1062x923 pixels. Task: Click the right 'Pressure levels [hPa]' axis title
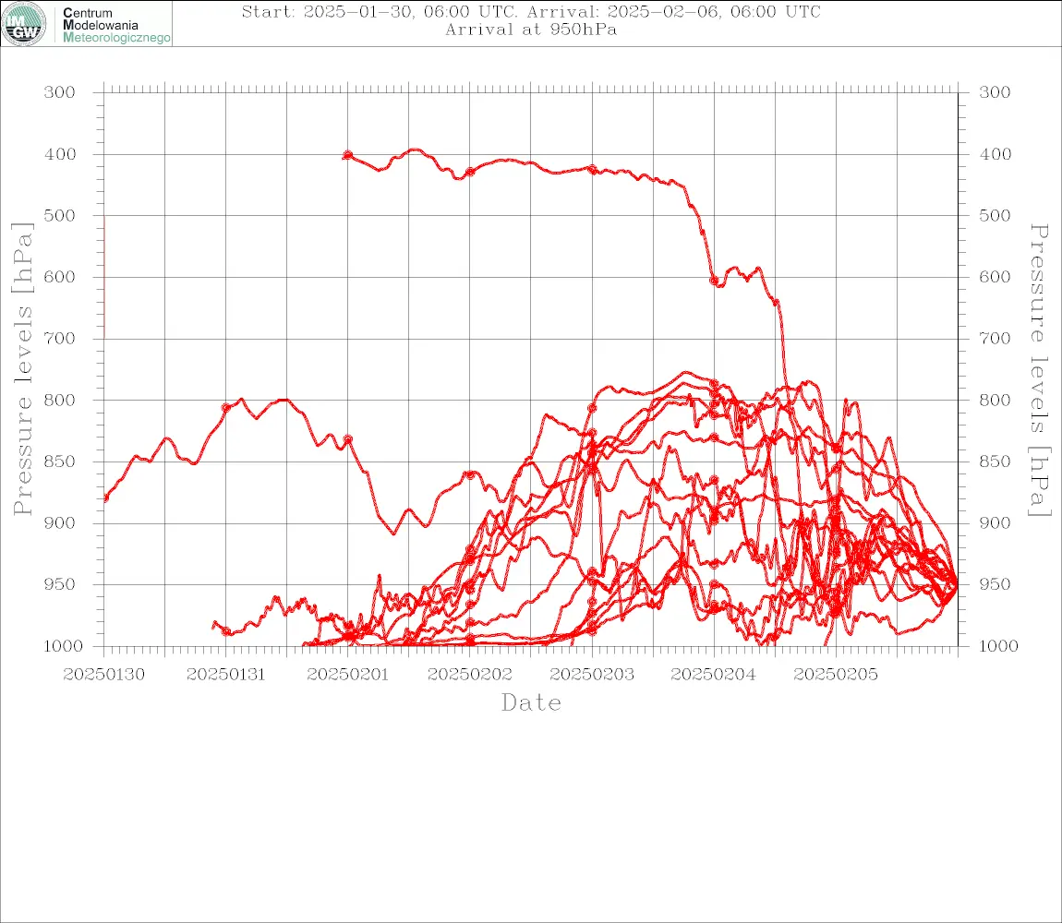click(x=1039, y=370)
